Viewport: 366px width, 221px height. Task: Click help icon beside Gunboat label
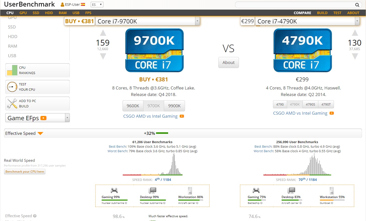click(332, 203)
